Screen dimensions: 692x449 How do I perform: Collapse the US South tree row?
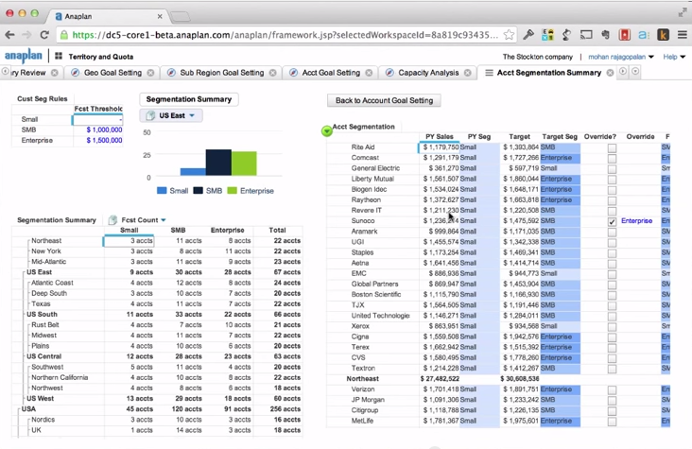tap(24, 315)
